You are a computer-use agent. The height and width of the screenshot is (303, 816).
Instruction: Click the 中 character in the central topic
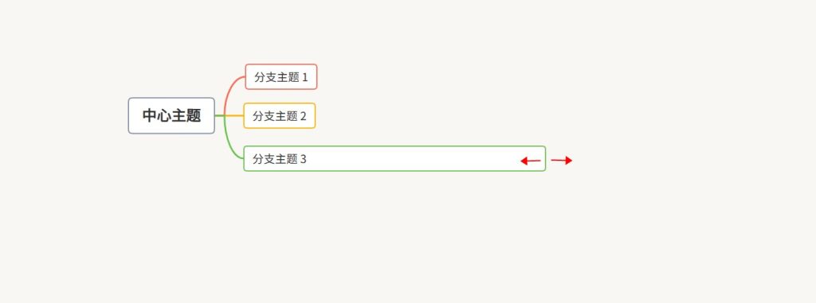point(149,115)
